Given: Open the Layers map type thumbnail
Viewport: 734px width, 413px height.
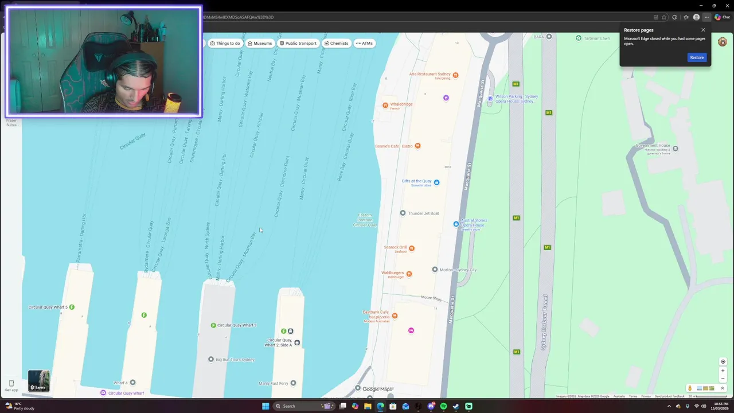Looking at the screenshot, I should point(39,381).
